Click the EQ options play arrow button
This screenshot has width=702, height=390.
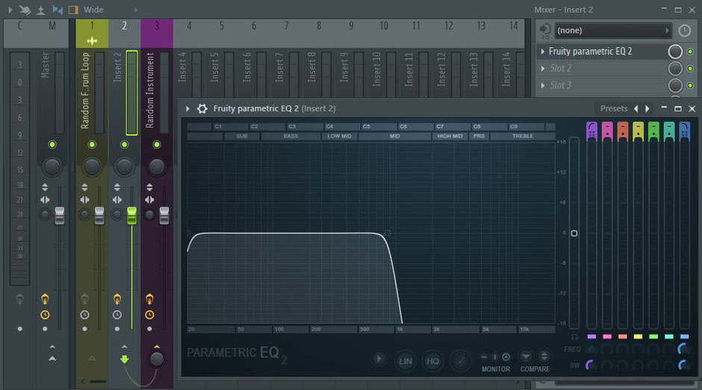[379, 359]
